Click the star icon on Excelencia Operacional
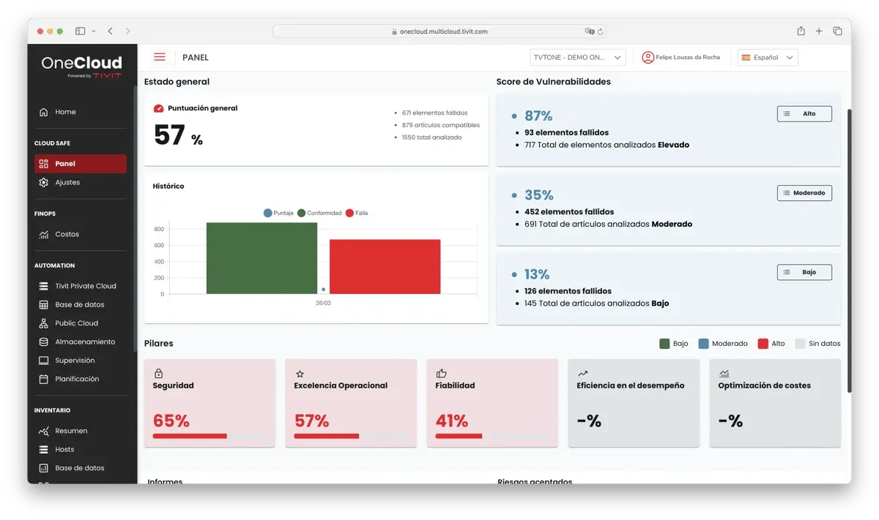This screenshot has width=879, height=520. (x=300, y=374)
